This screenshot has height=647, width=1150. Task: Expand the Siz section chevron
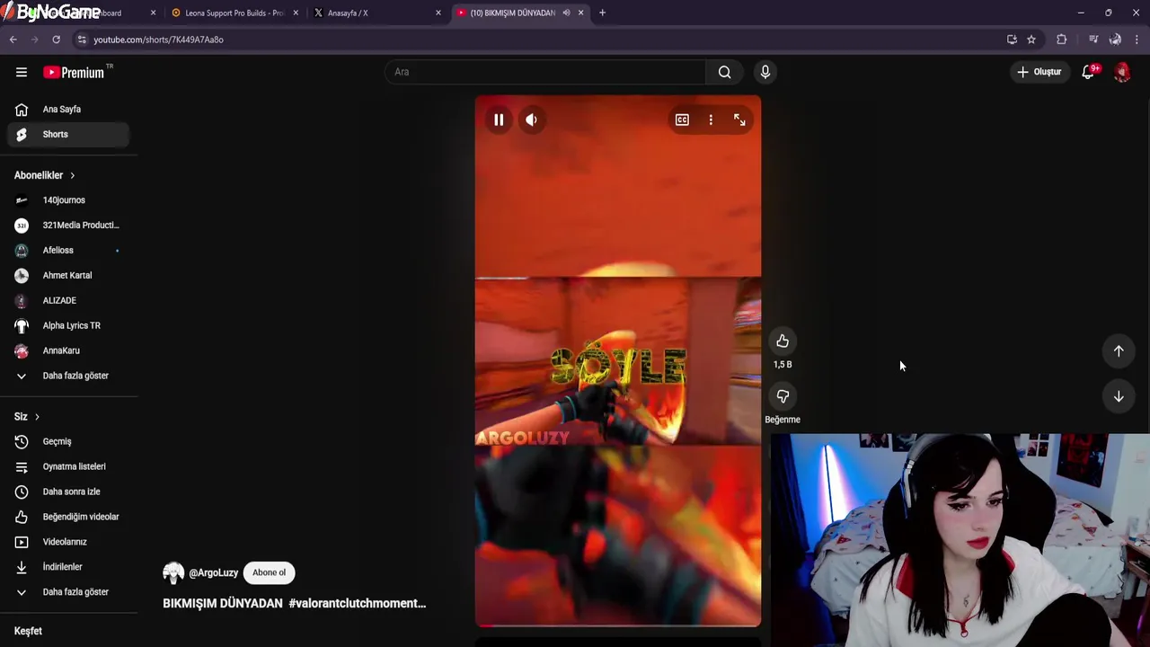(37, 417)
